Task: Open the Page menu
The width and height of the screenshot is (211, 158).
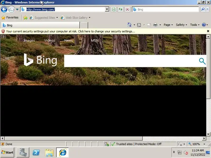Action: tap(168, 25)
